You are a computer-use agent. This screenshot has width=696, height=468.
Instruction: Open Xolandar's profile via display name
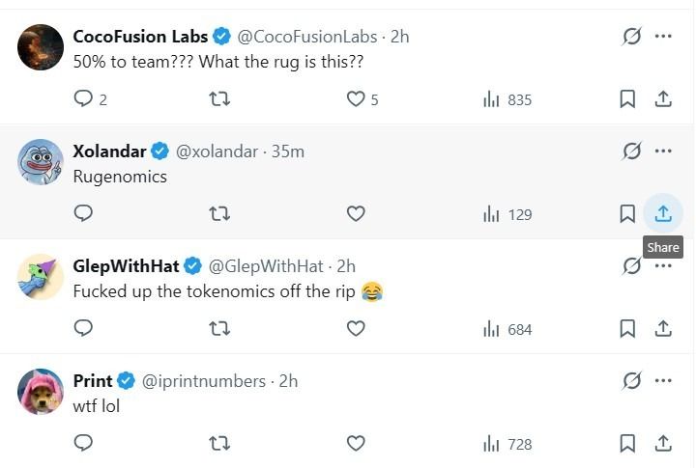[109, 151]
